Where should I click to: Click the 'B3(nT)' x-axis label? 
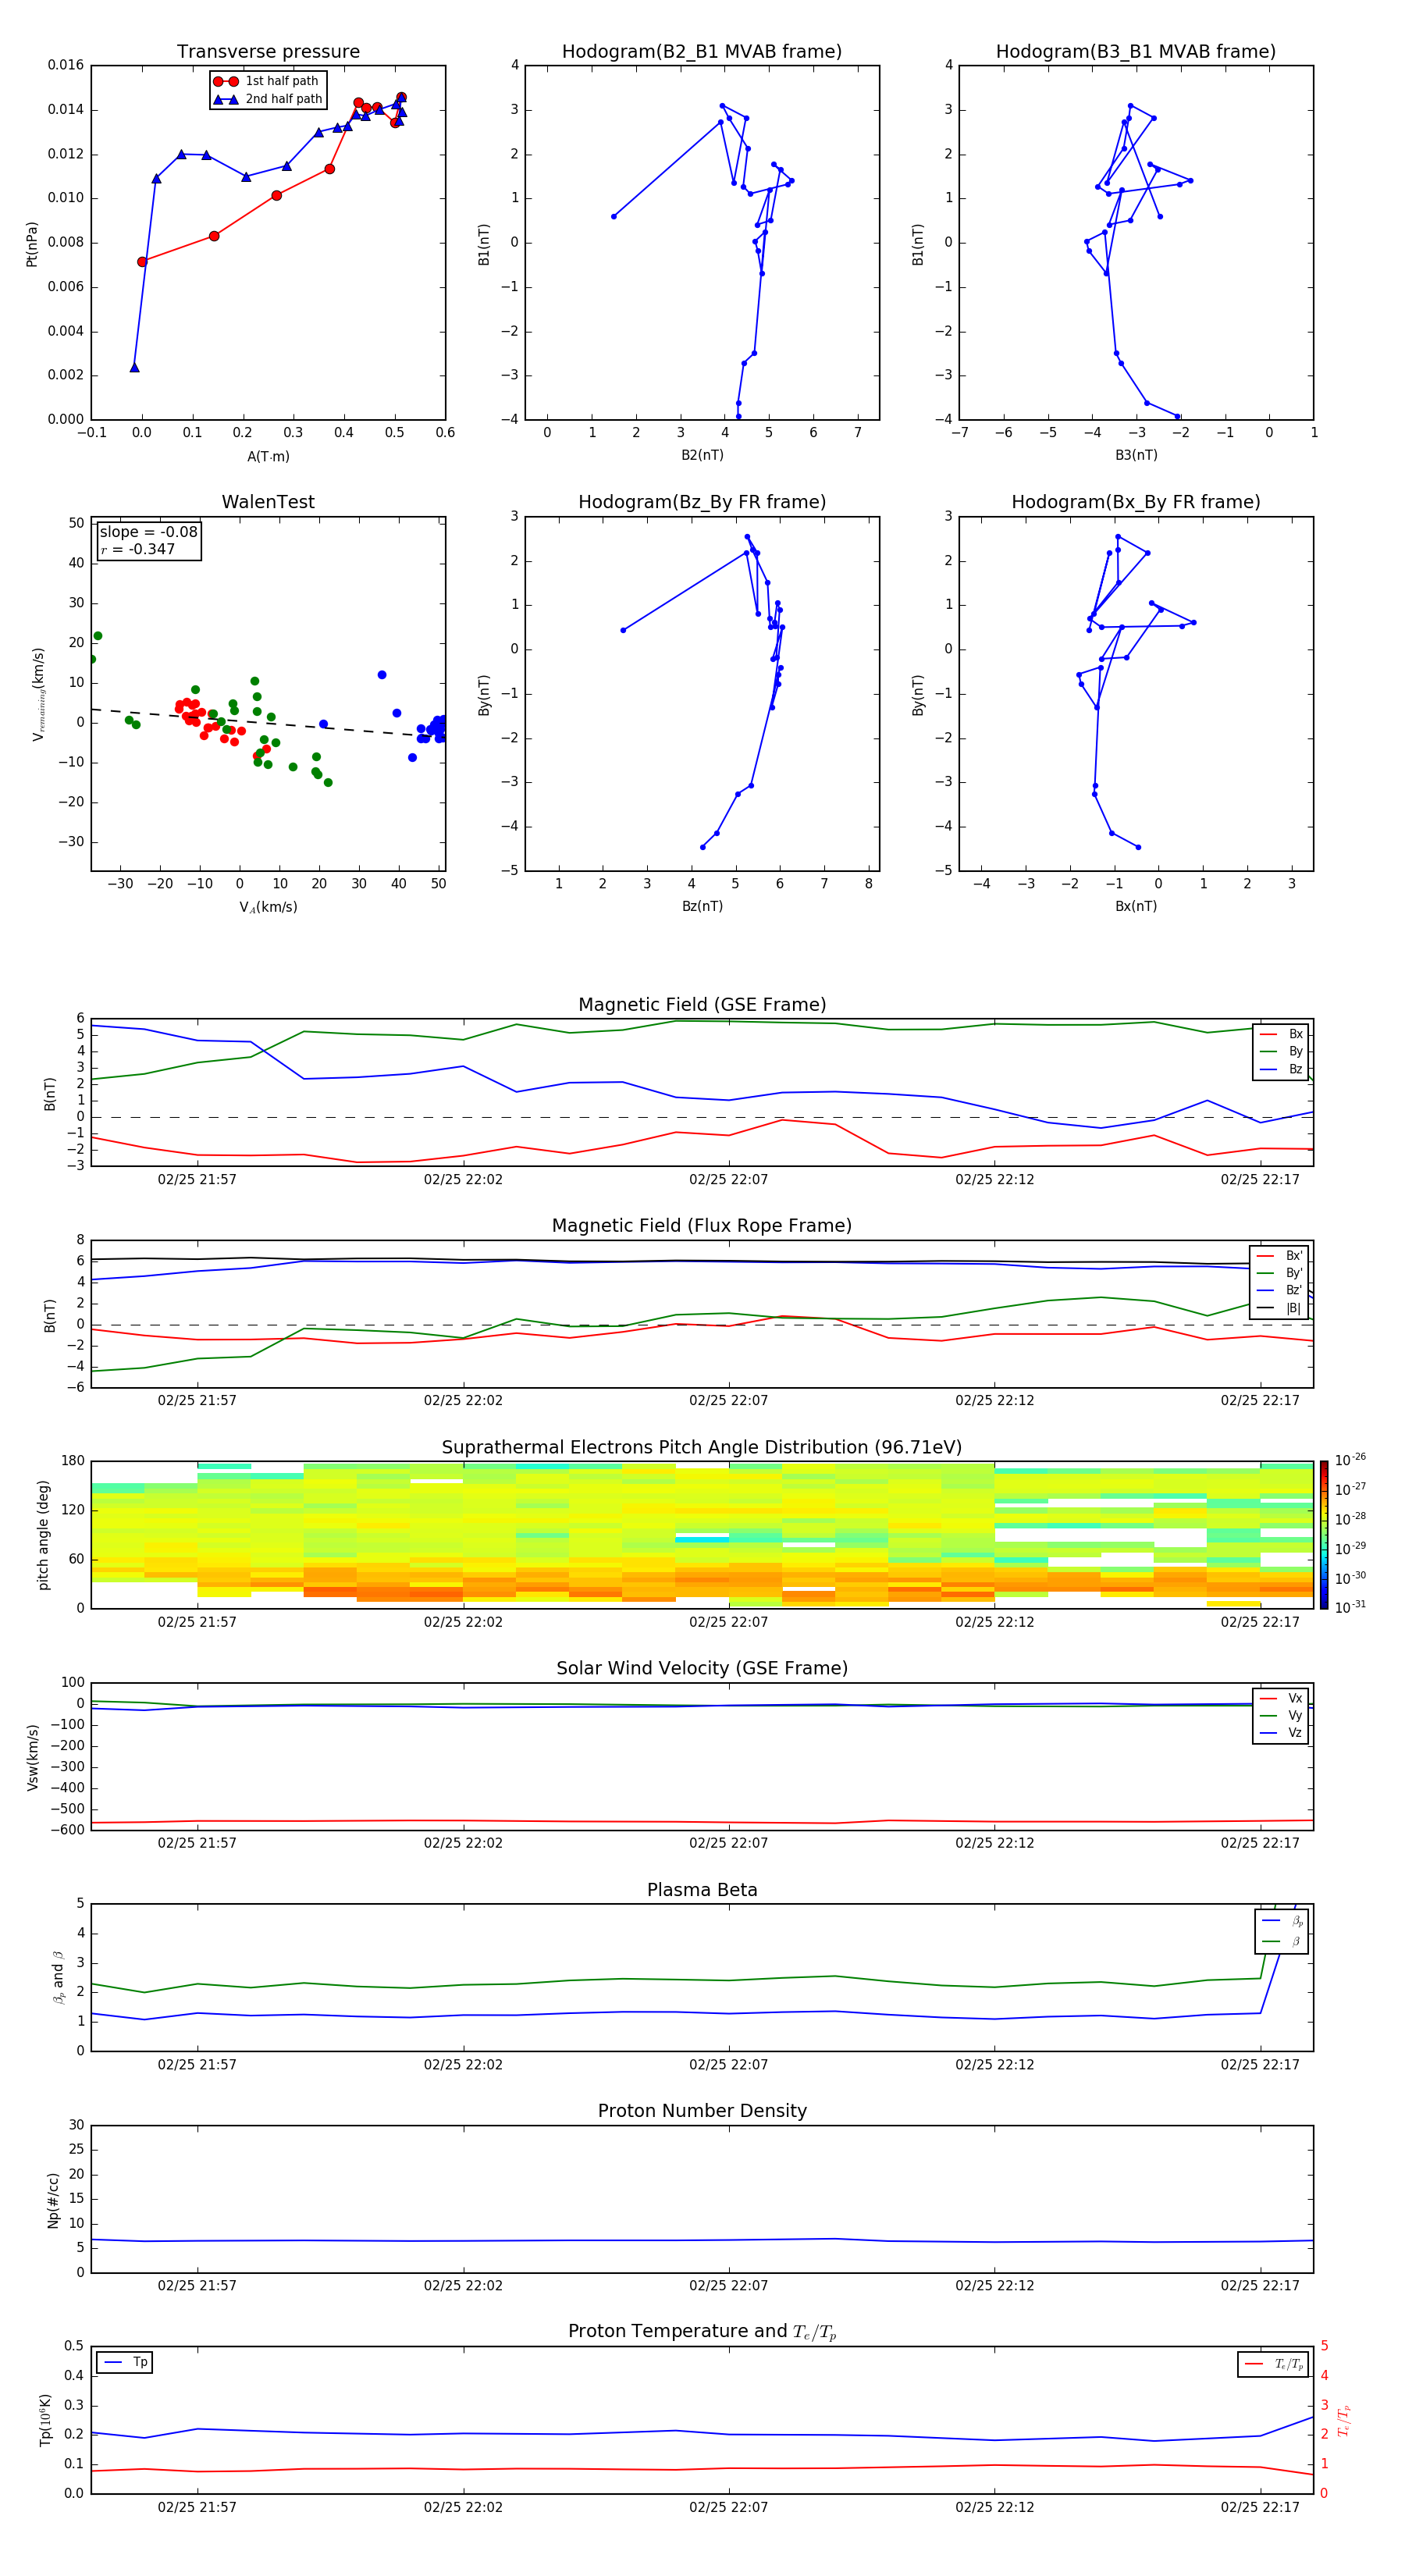tap(1136, 455)
